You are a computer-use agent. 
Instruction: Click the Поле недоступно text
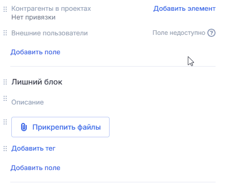(x=179, y=33)
